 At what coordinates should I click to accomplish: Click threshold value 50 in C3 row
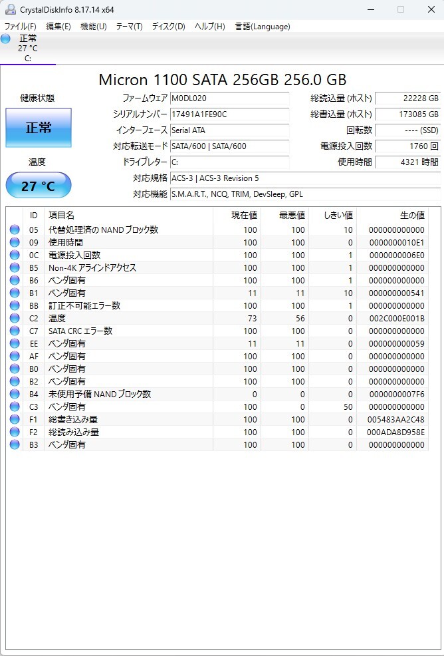pos(348,407)
